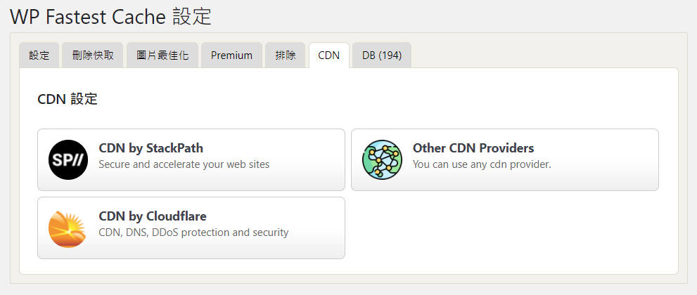Open the 排除 tab
This screenshot has width=697, height=295.
[x=286, y=55]
